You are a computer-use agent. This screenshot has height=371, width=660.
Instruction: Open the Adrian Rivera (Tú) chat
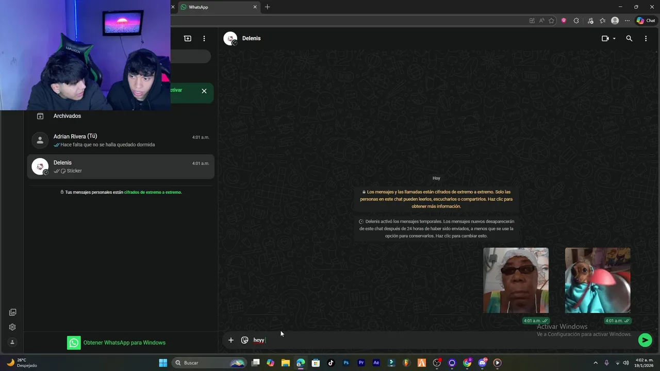[121, 140]
